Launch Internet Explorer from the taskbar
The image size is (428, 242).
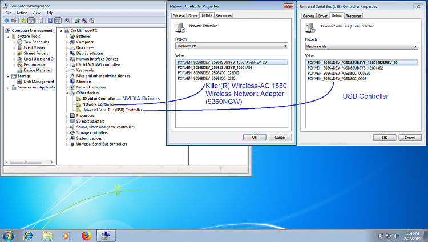(28, 236)
